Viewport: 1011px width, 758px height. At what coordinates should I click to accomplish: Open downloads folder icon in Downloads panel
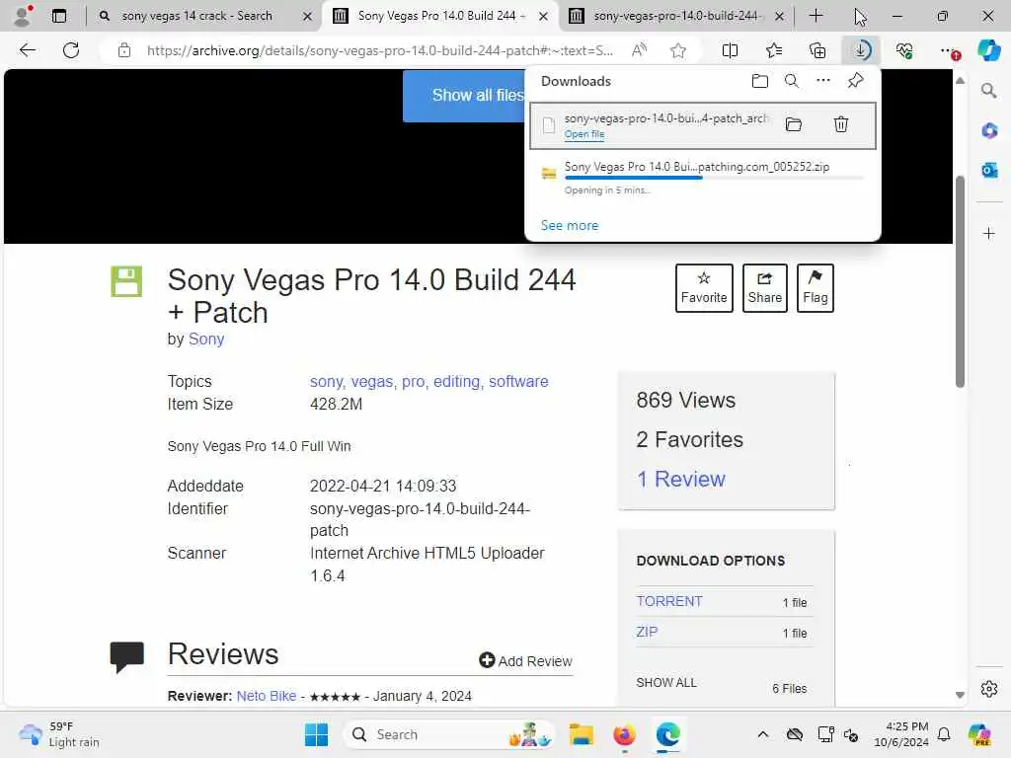(760, 81)
